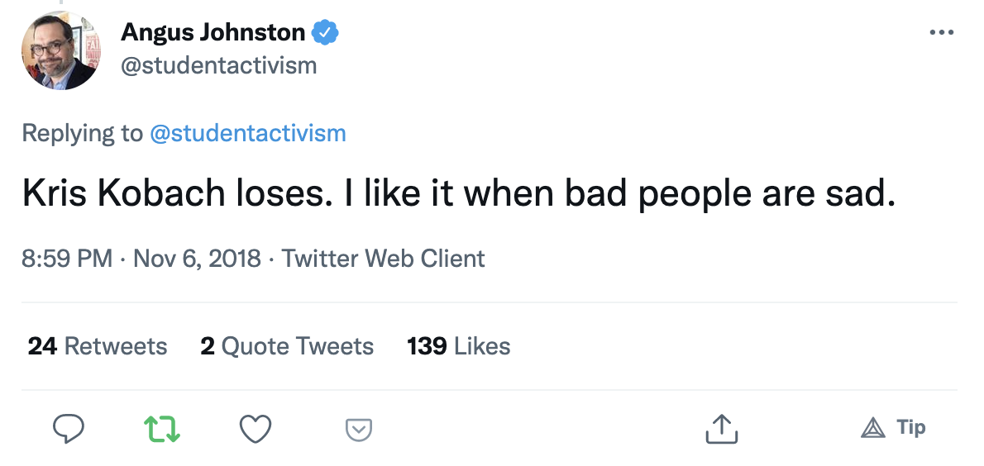
Task: Click the triangle Tip icon
Action: 873,428
